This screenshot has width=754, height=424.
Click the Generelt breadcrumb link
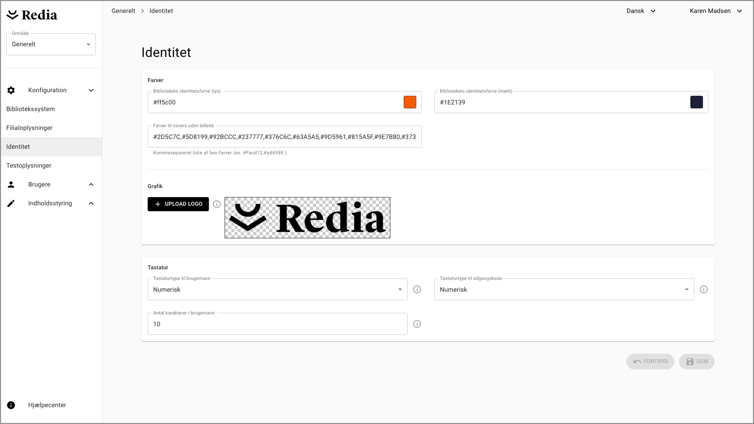tap(123, 11)
